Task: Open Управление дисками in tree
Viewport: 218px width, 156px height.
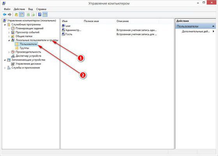Action: click(x=28, y=64)
